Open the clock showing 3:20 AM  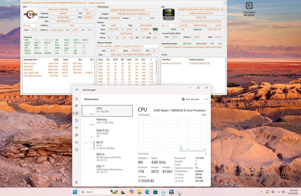293,192
